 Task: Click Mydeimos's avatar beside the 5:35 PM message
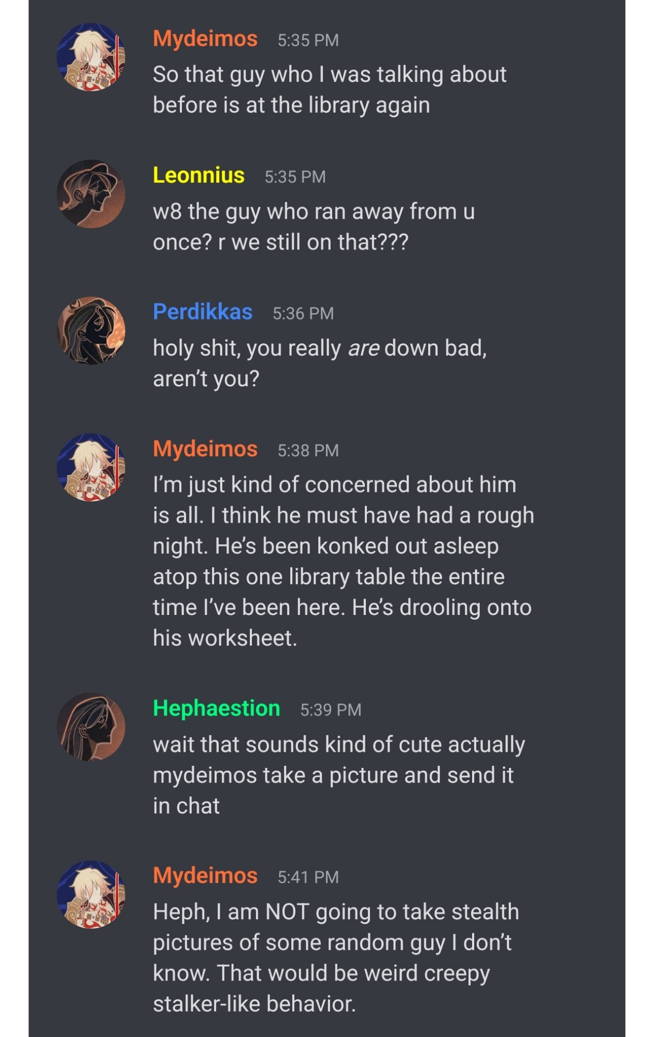click(x=91, y=57)
